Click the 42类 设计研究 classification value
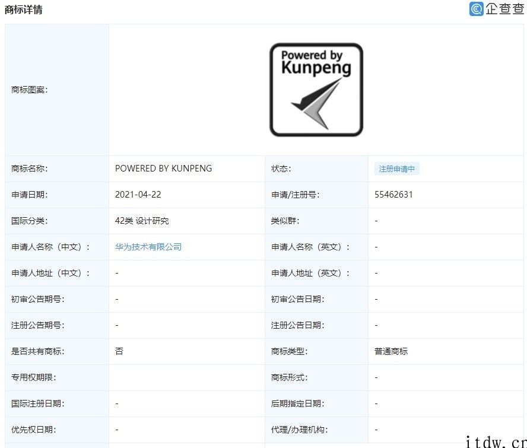Screen dimensions: 527x448 point(142,221)
